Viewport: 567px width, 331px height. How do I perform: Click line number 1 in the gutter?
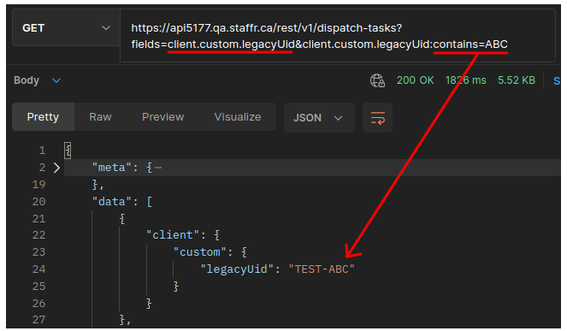[42, 151]
